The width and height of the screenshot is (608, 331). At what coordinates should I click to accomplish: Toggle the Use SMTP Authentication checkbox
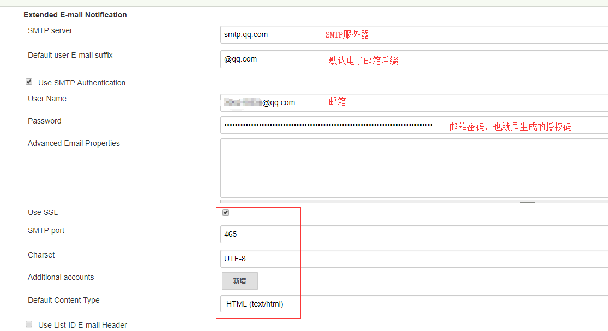coord(29,82)
